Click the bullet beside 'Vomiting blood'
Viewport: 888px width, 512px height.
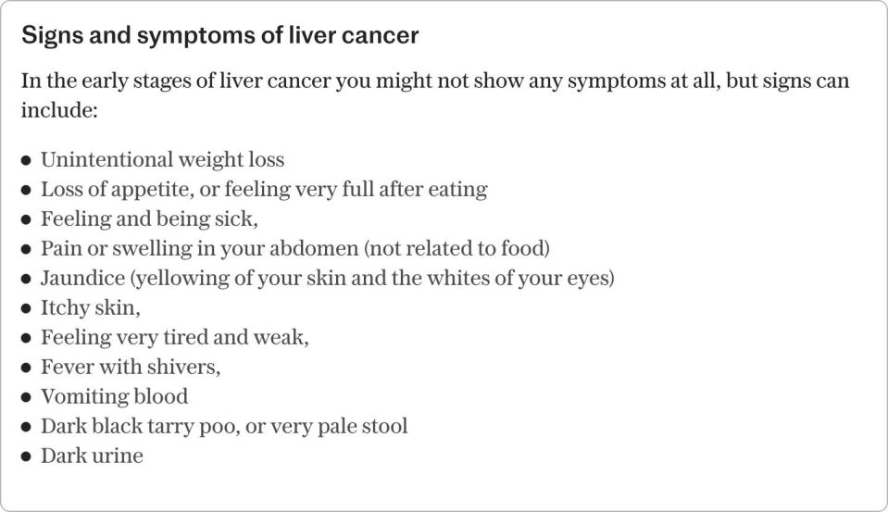(x=26, y=397)
